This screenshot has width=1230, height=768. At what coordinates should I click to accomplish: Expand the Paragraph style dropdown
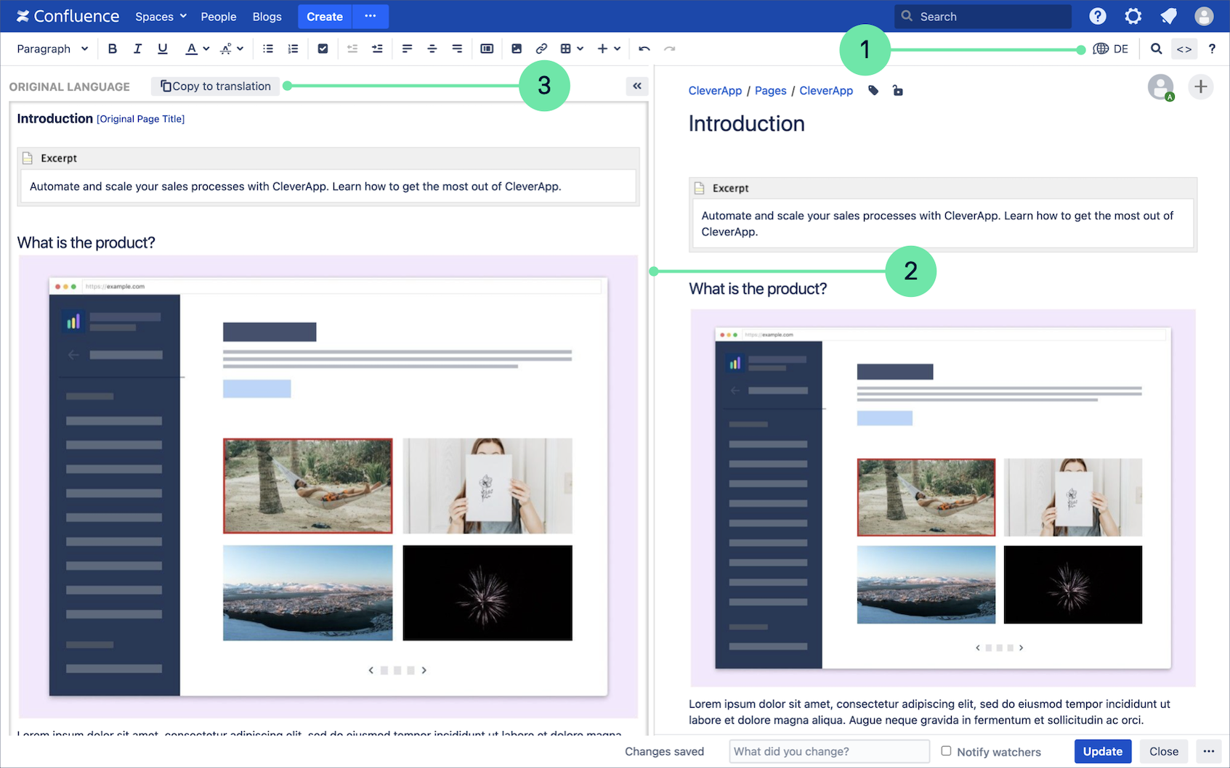pyautogui.click(x=52, y=49)
